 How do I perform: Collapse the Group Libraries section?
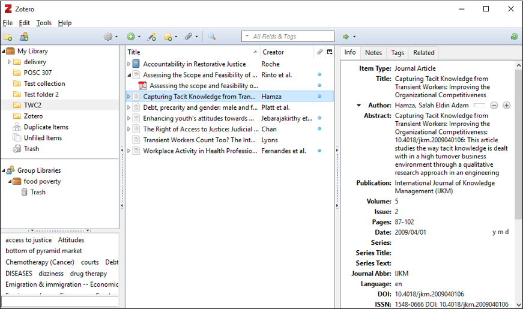4,170
